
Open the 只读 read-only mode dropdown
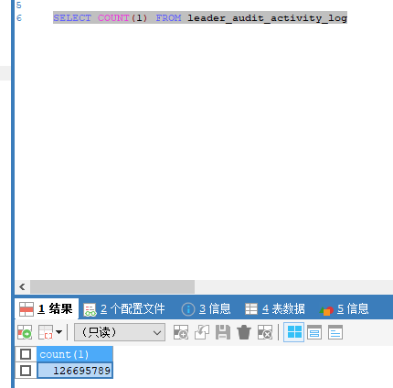click(120, 332)
